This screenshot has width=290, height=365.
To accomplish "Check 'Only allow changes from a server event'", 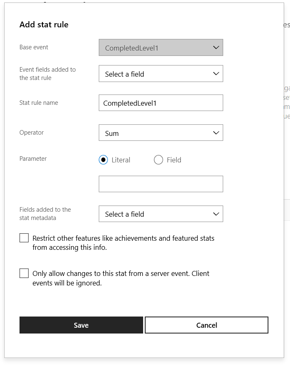I will pyautogui.click(x=24, y=273).
